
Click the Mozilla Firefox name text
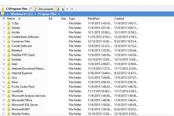pos(21,114)
